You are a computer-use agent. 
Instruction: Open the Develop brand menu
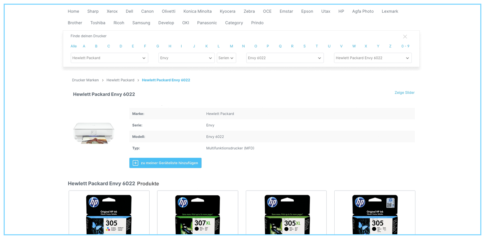166,23
